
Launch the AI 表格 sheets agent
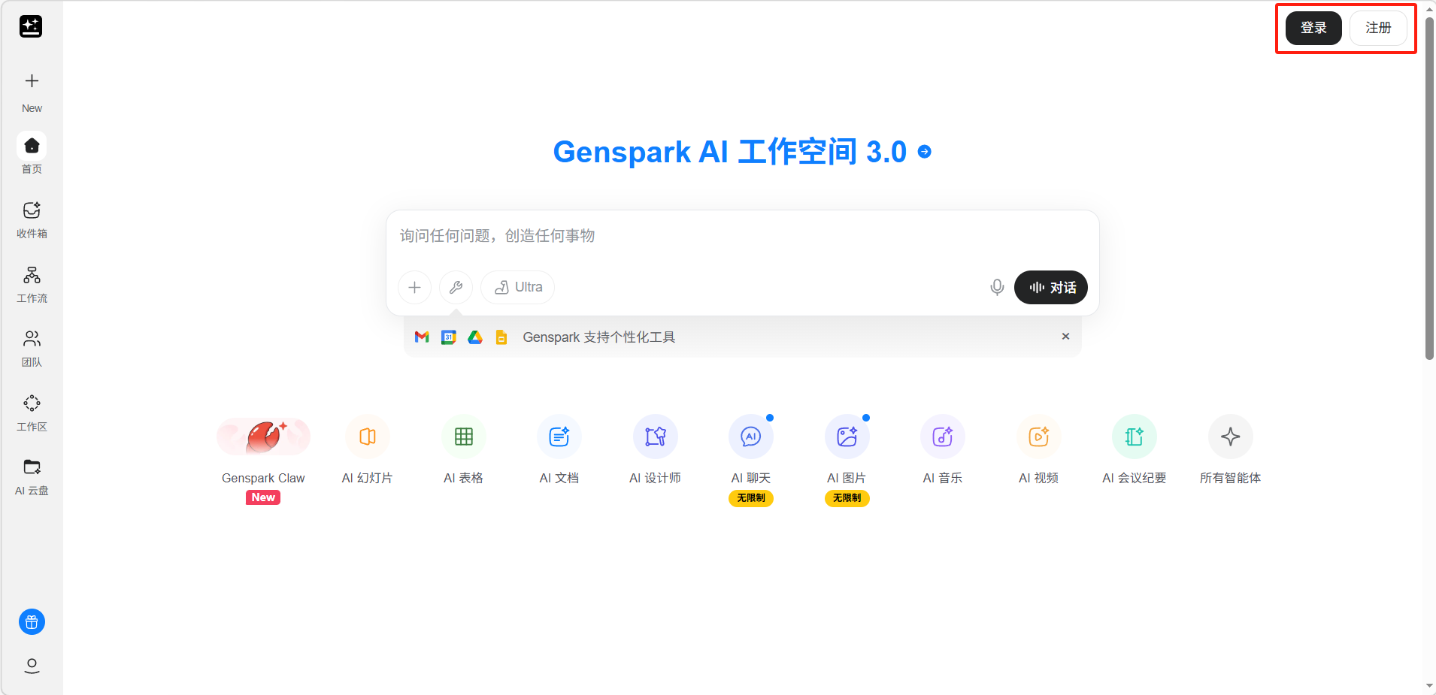(x=463, y=437)
